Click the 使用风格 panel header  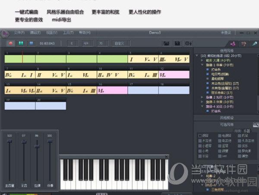click(227, 50)
